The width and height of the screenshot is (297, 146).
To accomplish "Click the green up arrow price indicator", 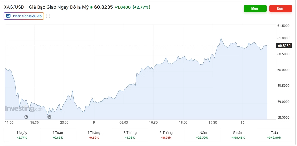I will tap(91, 7).
